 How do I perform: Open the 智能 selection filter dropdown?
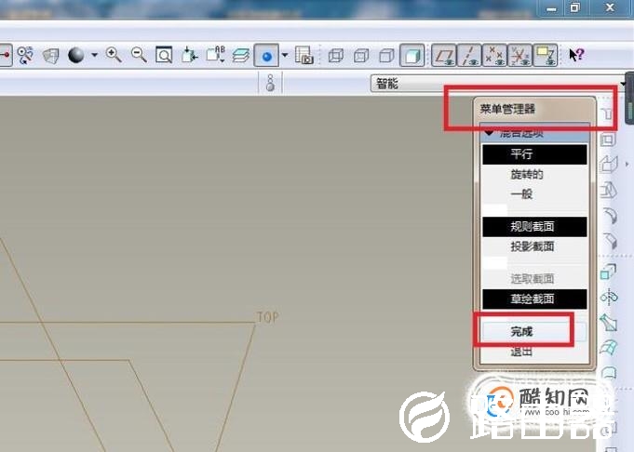pos(499,84)
